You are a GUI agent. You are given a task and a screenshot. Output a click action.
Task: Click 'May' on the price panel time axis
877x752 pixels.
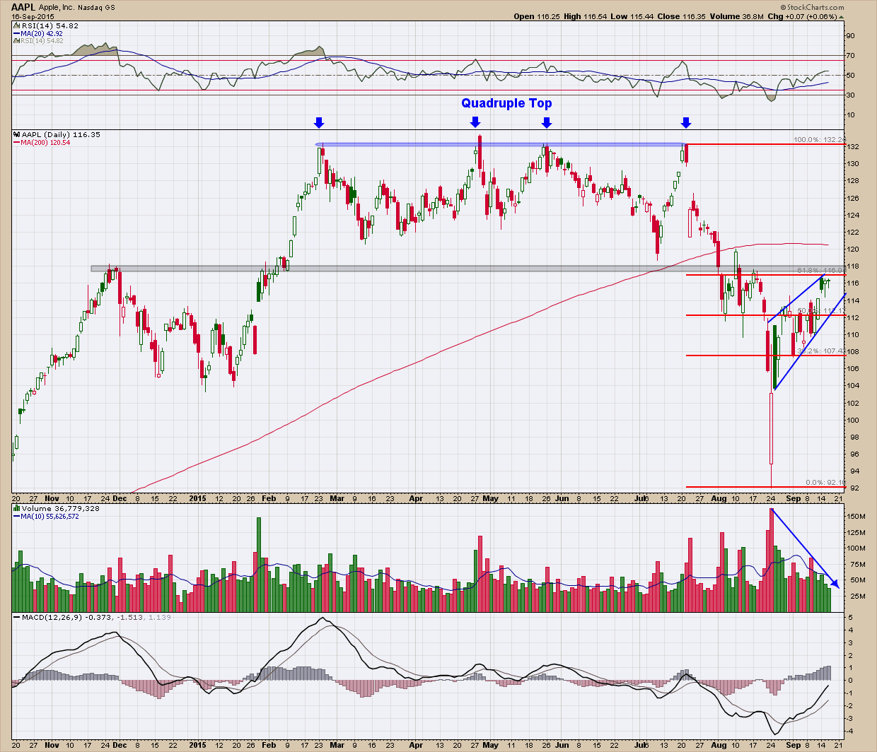point(490,498)
